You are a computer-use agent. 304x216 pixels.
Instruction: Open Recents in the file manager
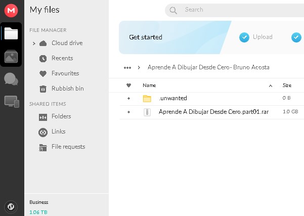[62, 58]
